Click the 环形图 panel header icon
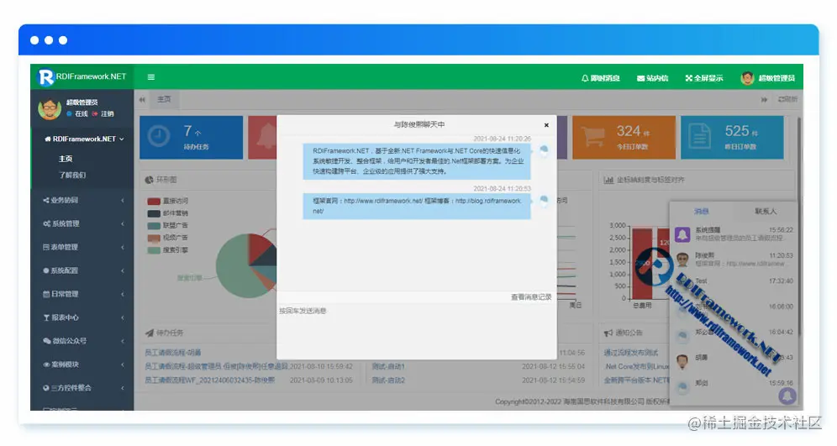Screen dimensions: 837x446 149,181
